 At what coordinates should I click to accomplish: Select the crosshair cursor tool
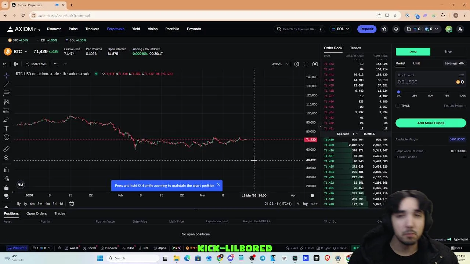tap(6, 75)
